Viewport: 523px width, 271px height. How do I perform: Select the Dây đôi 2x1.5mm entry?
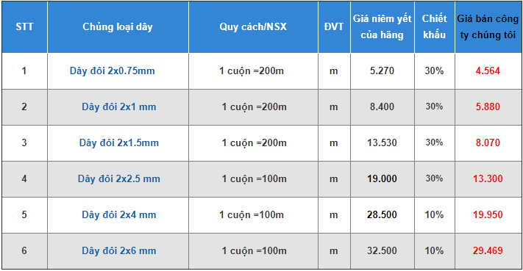tap(118, 142)
